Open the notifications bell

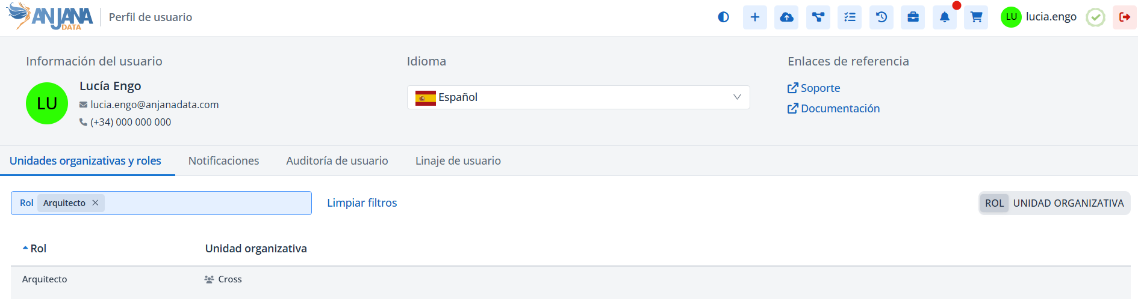tap(945, 17)
